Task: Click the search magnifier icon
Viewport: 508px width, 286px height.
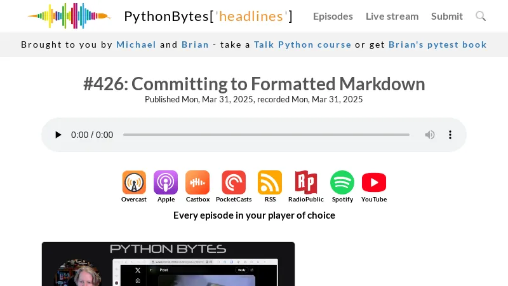Action: (x=481, y=16)
